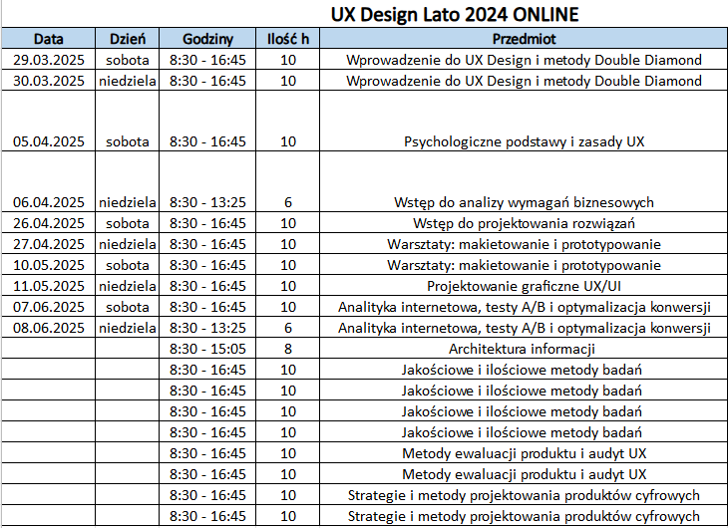Click niedziela in the 06.04.2025 row
The width and height of the screenshot is (728, 528).
pyautogui.click(x=128, y=181)
